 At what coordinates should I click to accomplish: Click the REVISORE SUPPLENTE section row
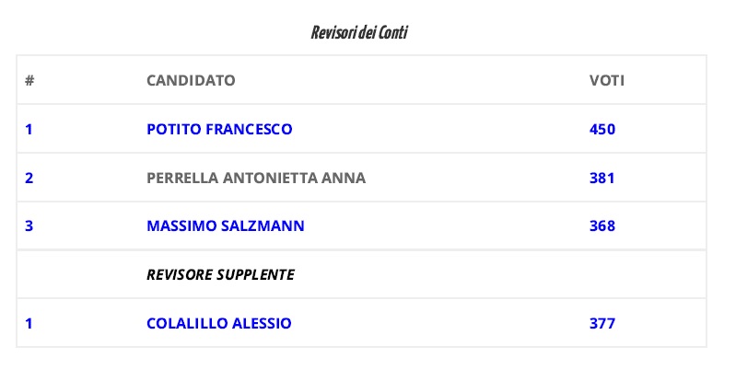(x=361, y=274)
